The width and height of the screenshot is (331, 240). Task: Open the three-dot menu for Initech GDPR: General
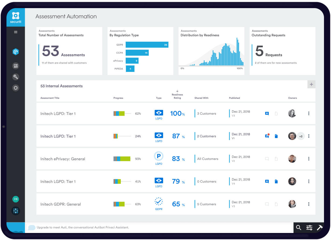(309, 204)
